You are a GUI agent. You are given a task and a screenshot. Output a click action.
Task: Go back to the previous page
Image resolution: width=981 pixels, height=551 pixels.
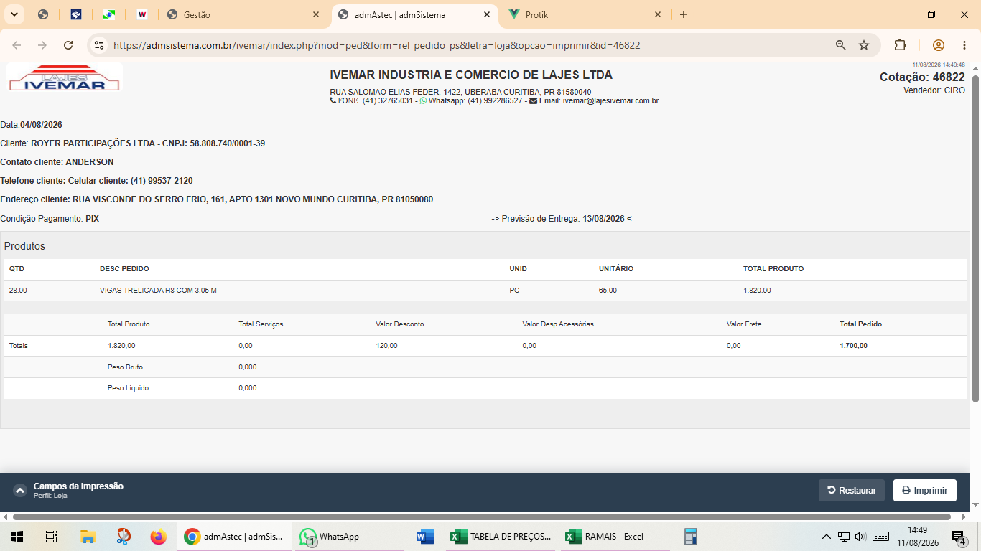17,45
